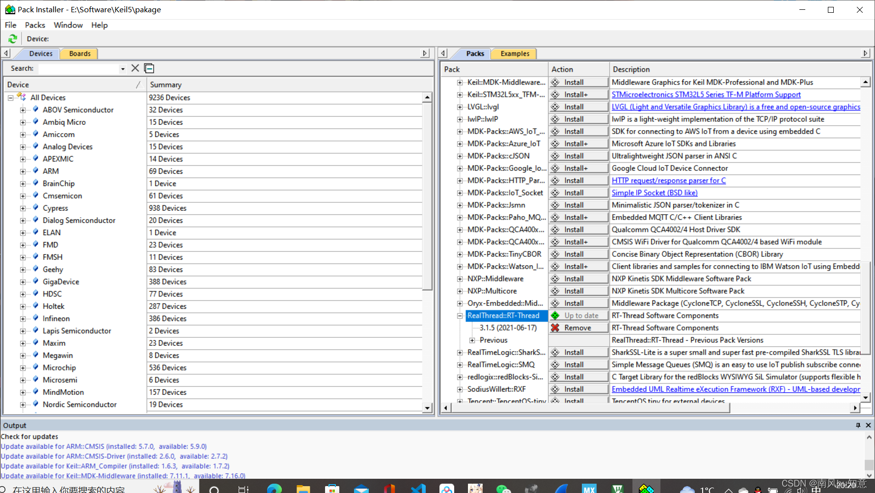Expand the NXP::Multicore pack node
This screenshot has width=875, height=493.
[x=460, y=291]
